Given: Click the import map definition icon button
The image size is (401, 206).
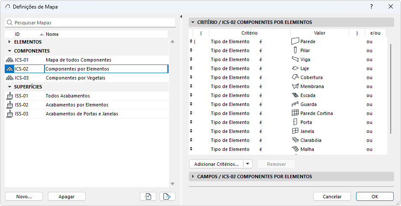Looking at the screenshot, I should pos(148,197).
